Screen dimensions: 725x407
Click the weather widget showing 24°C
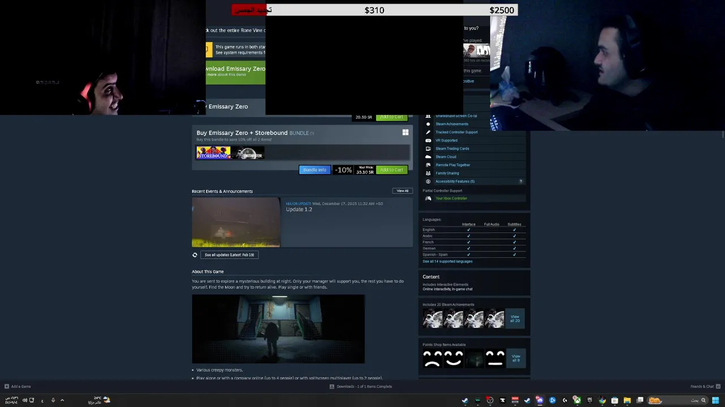[x=99, y=400]
